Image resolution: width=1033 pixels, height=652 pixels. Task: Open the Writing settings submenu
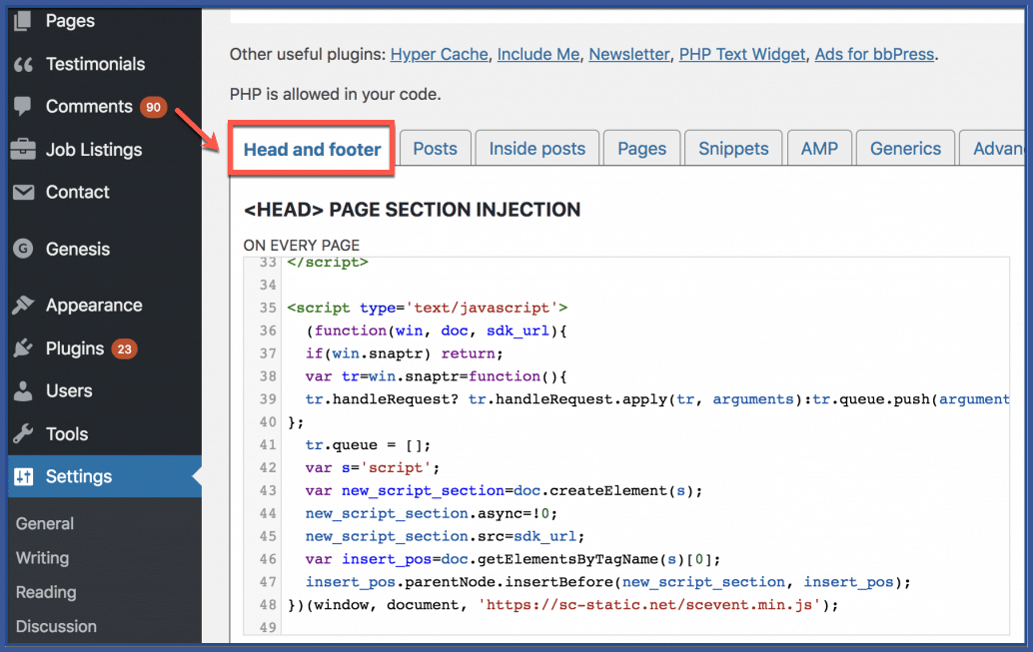[x=42, y=558]
